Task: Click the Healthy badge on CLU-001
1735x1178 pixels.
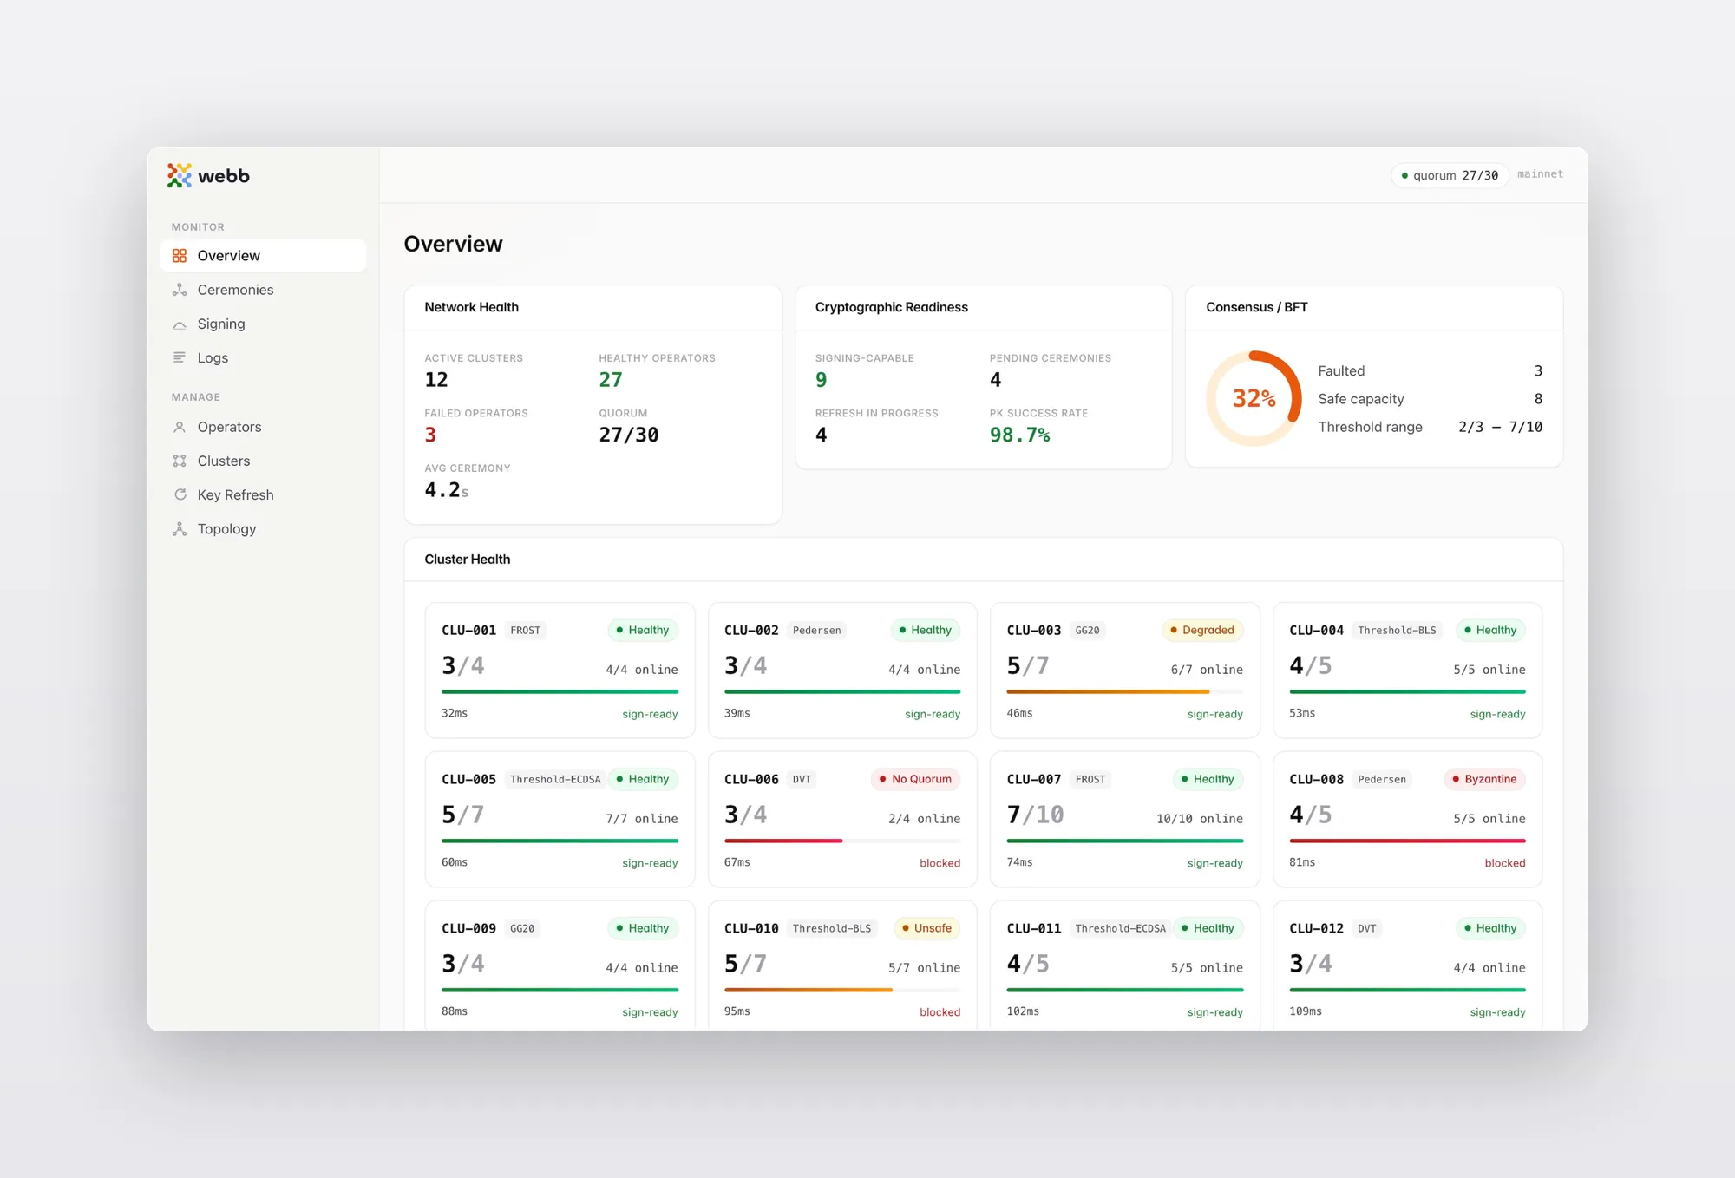Action: pos(643,631)
